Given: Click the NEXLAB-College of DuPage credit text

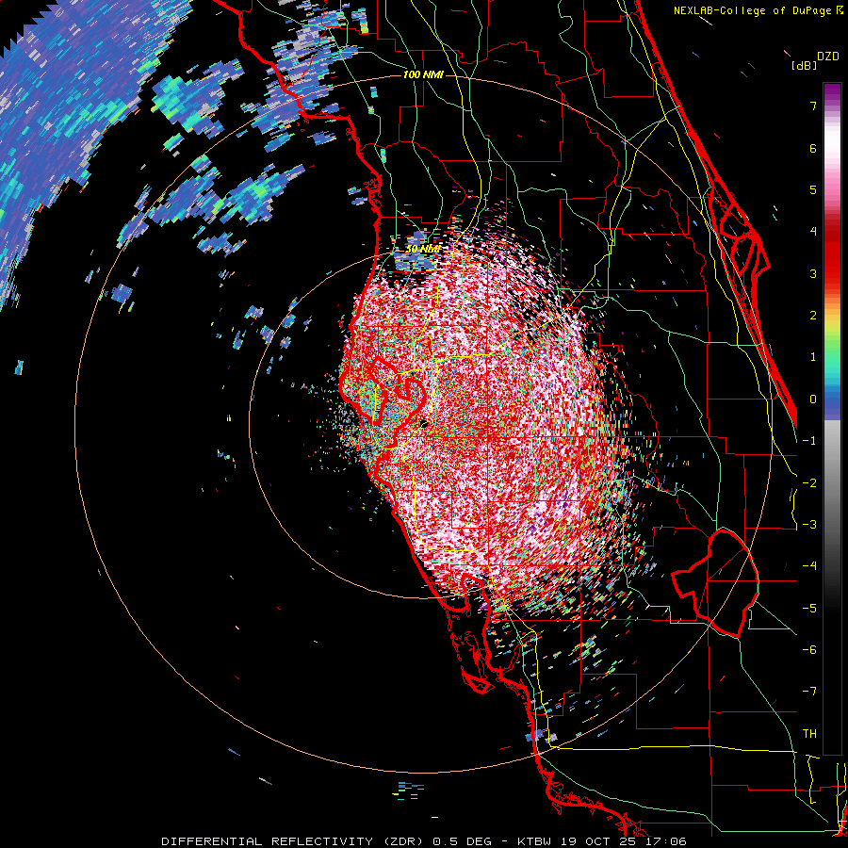Looking at the screenshot, I should click(x=752, y=10).
